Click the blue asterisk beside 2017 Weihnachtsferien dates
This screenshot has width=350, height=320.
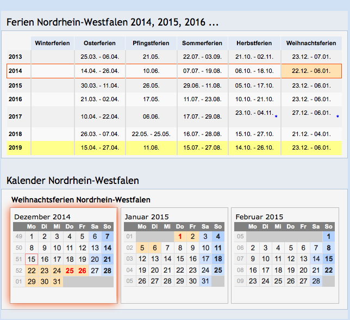click(337, 116)
